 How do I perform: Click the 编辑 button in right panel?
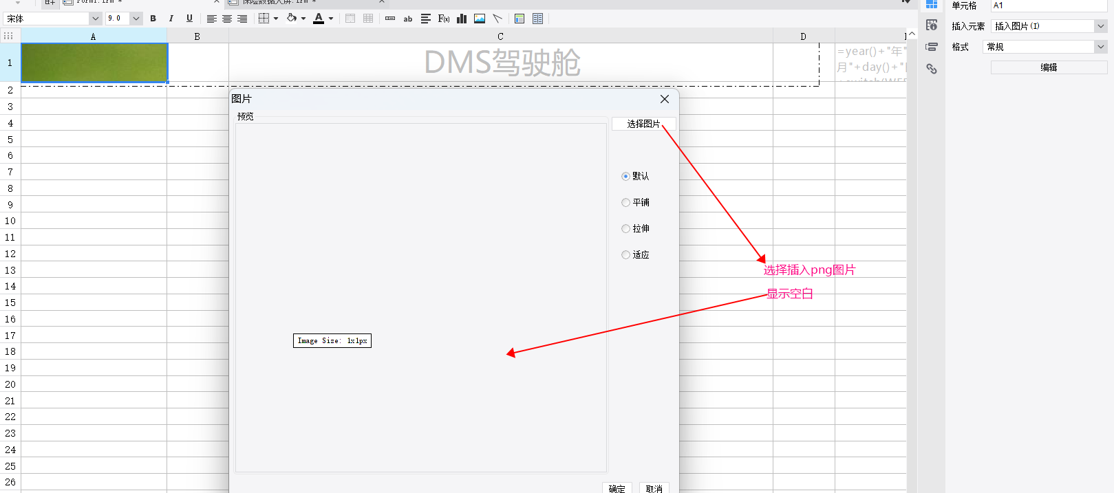point(1049,67)
